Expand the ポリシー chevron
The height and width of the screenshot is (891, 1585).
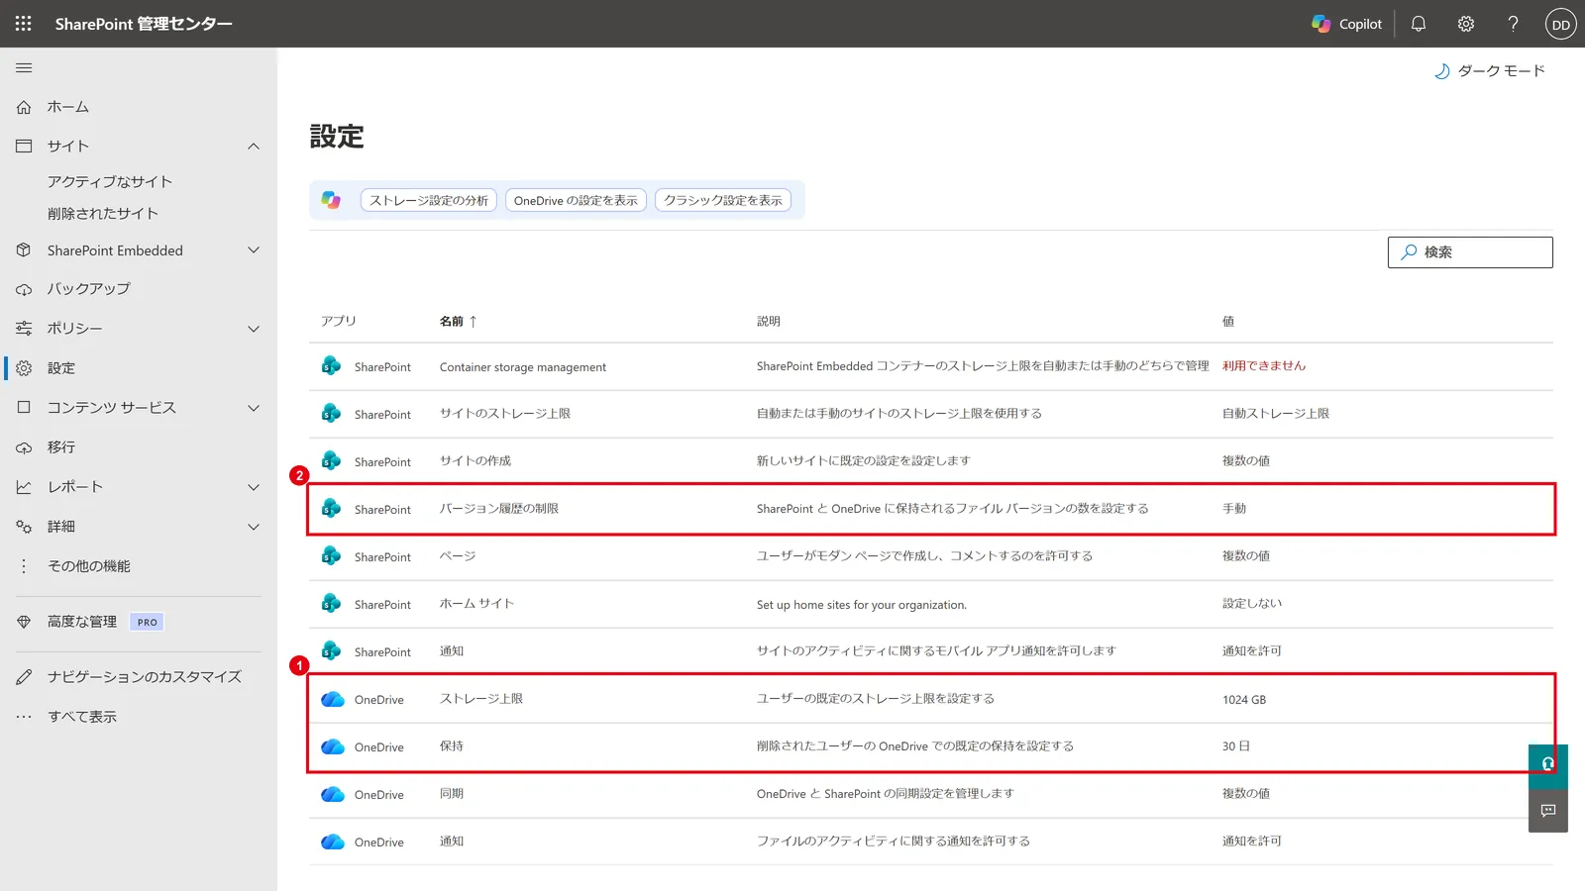pyautogui.click(x=254, y=329)
